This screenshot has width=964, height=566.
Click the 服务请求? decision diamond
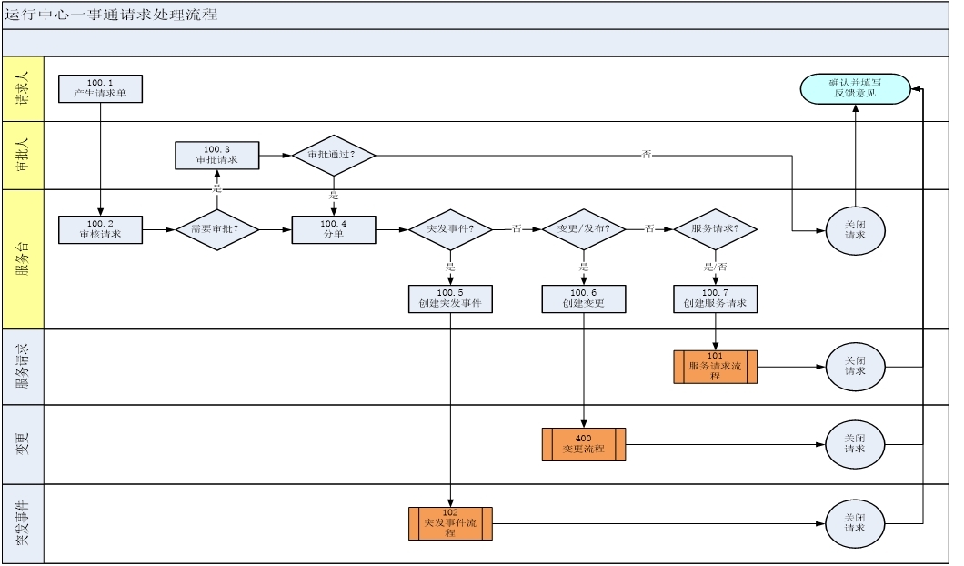[x=715, y=229]
